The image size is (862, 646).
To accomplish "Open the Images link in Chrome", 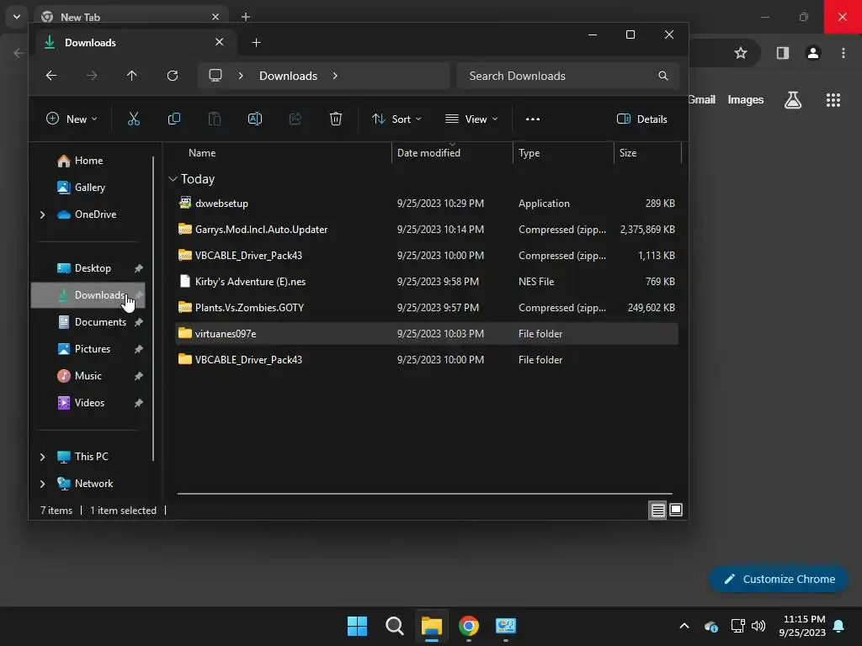I will pos(746,99).
